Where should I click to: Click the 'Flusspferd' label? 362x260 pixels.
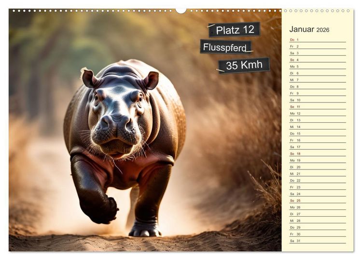pos(225,47)
